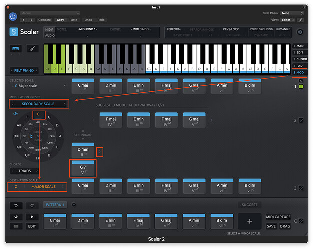Select the MIDI input toggle
This screenshot has width=313, height=250.
click(x=49, y=30)
